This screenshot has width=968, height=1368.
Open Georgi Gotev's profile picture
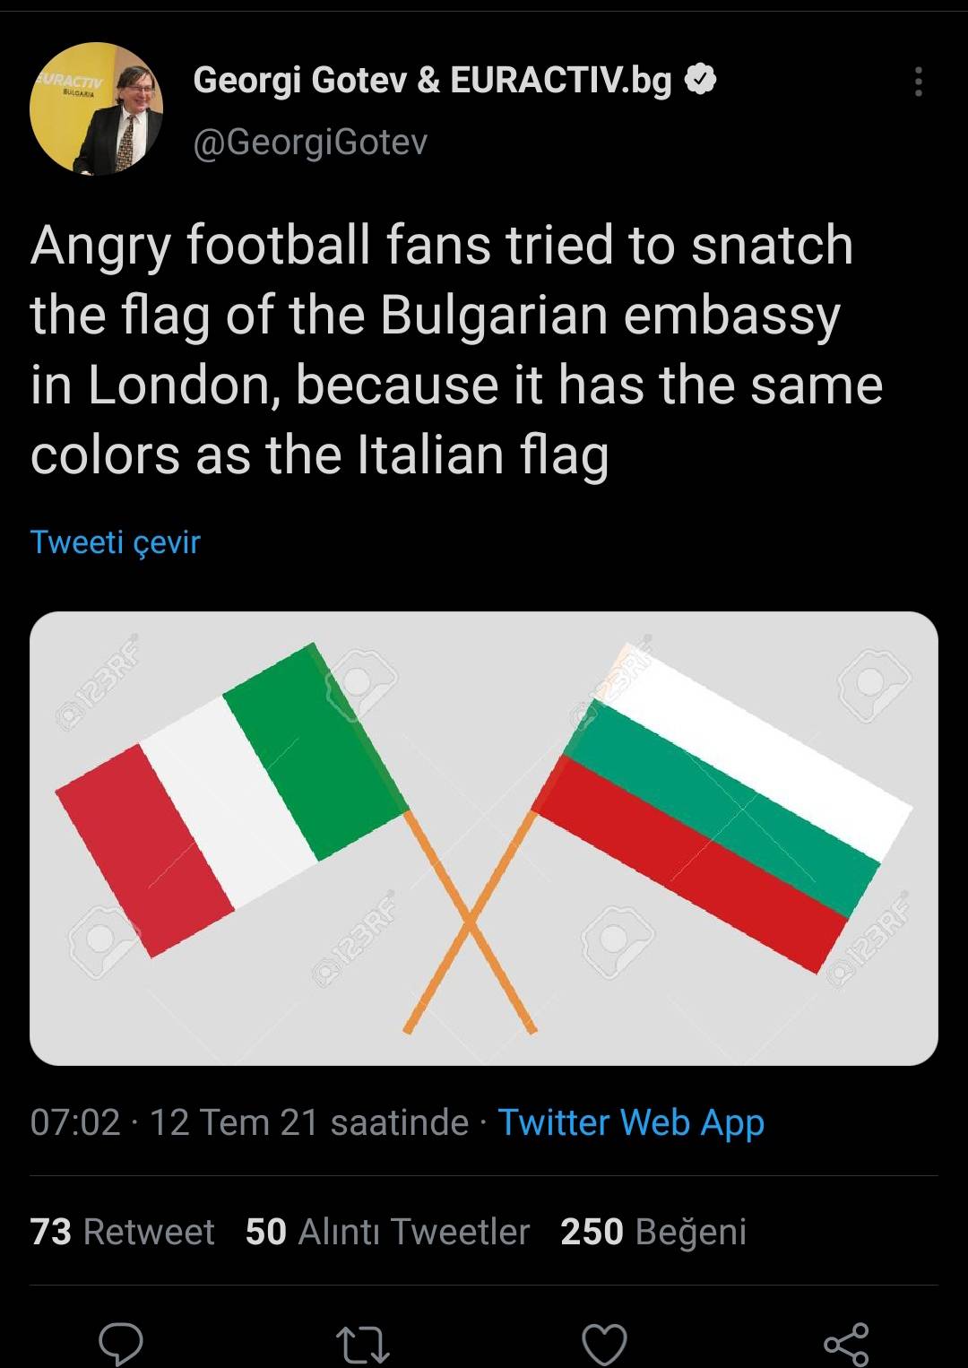pyautogui.click(x=97, y=108)
